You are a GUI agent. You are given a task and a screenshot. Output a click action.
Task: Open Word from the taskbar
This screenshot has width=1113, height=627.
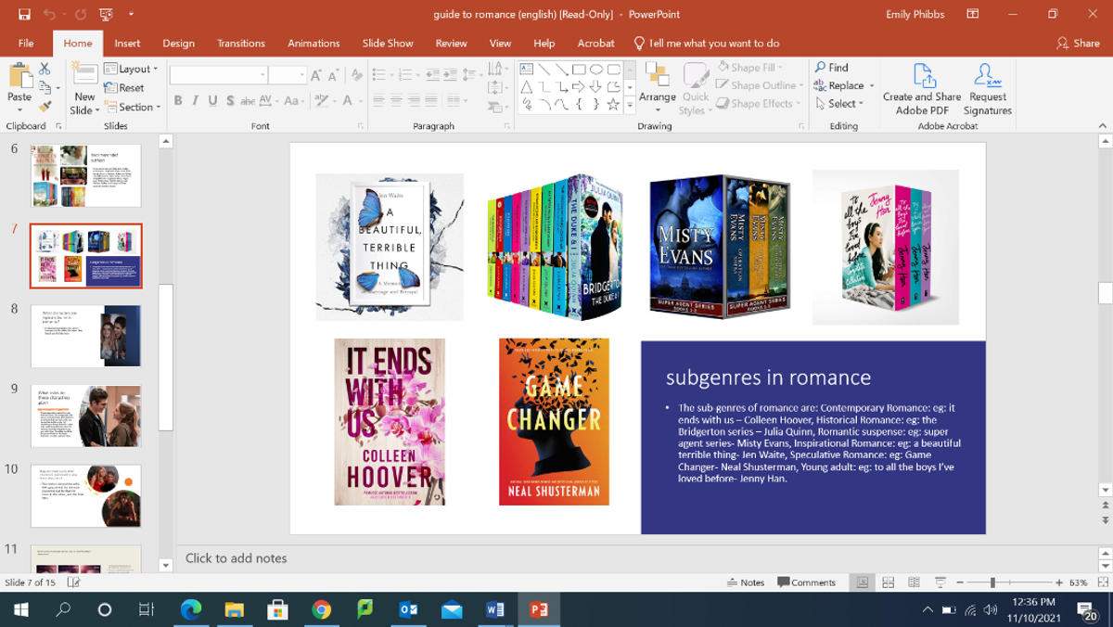coord(495,609)
